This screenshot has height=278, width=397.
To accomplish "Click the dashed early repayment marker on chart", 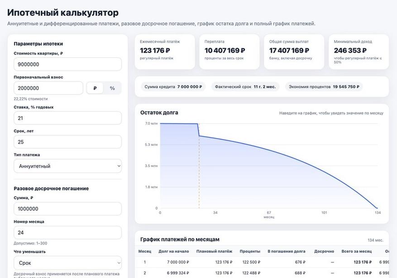I will 199,166.
